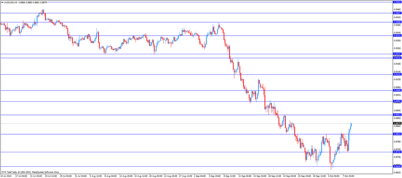402x178 pixels.
Task: Click the current price 0.8879 label
Action: point(397,123)
